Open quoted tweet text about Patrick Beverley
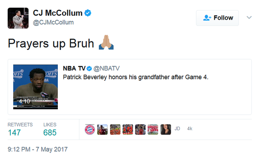 pyautogui.click(x=136, y=77)
